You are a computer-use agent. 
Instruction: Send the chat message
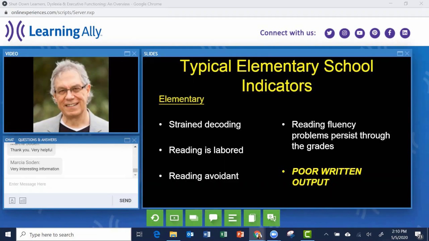coord(125,200)
